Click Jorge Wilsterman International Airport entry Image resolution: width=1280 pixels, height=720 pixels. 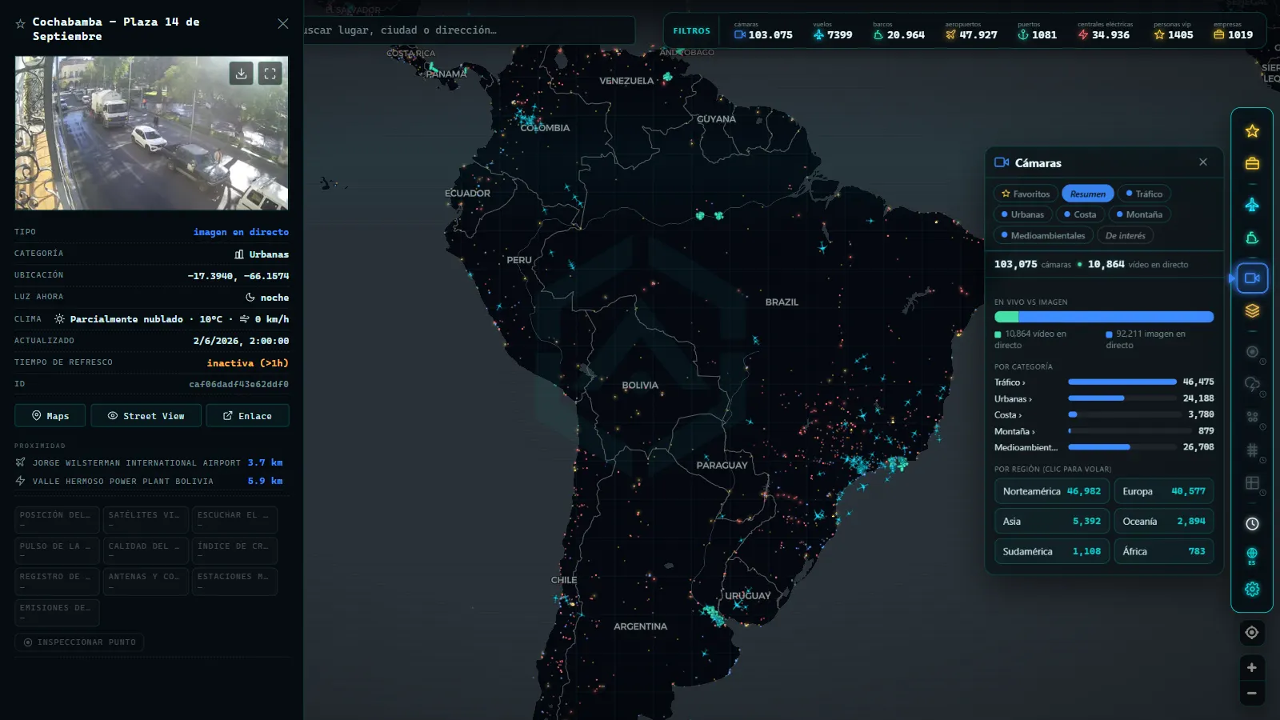click(151, 462)
